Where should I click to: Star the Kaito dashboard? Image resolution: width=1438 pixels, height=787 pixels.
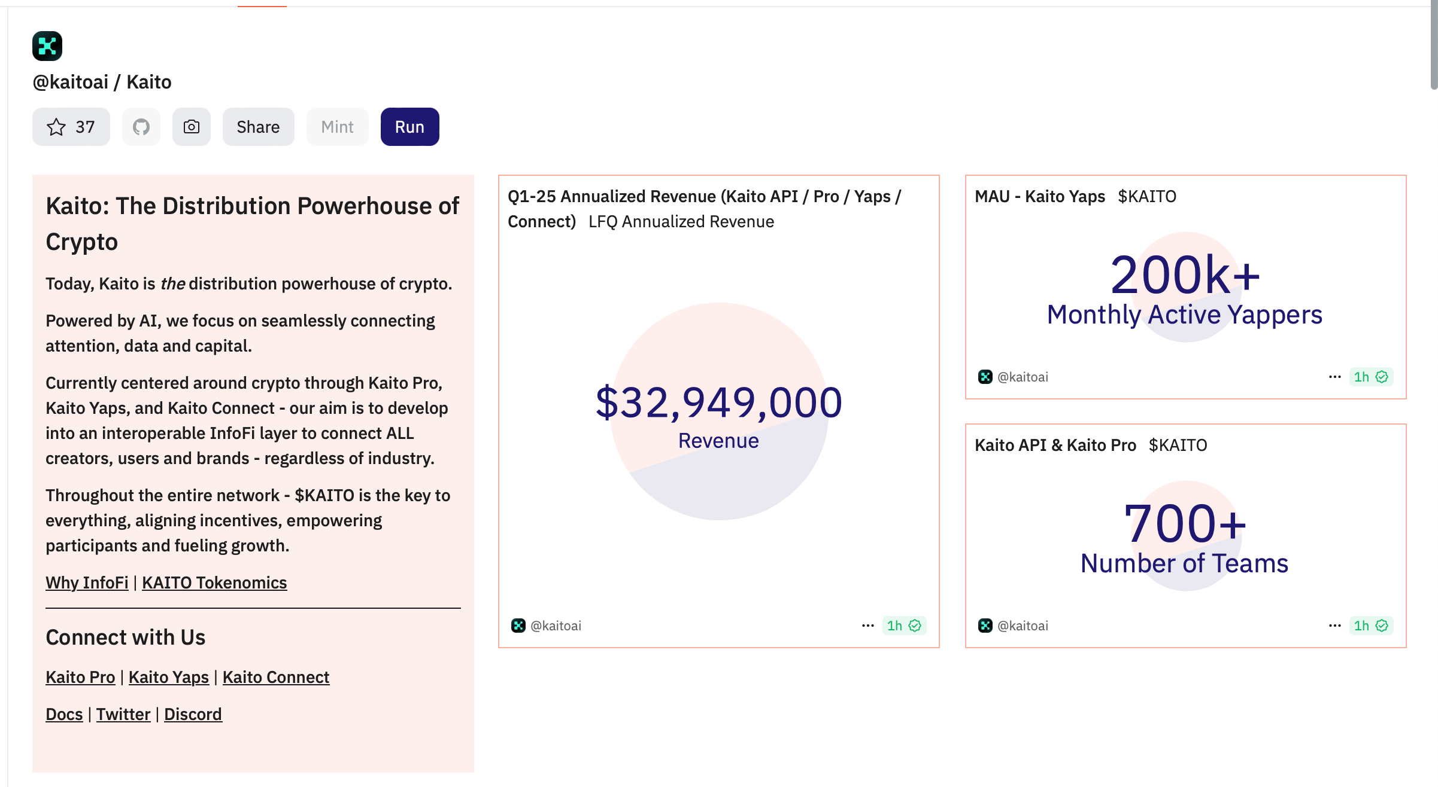71,127
